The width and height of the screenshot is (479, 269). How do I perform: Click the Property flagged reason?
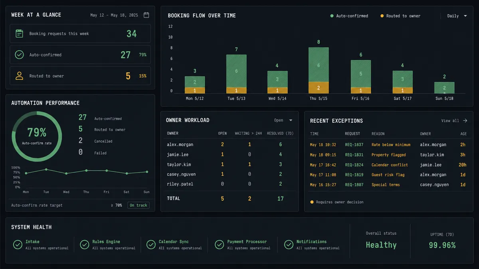click(x=388, y=155)
